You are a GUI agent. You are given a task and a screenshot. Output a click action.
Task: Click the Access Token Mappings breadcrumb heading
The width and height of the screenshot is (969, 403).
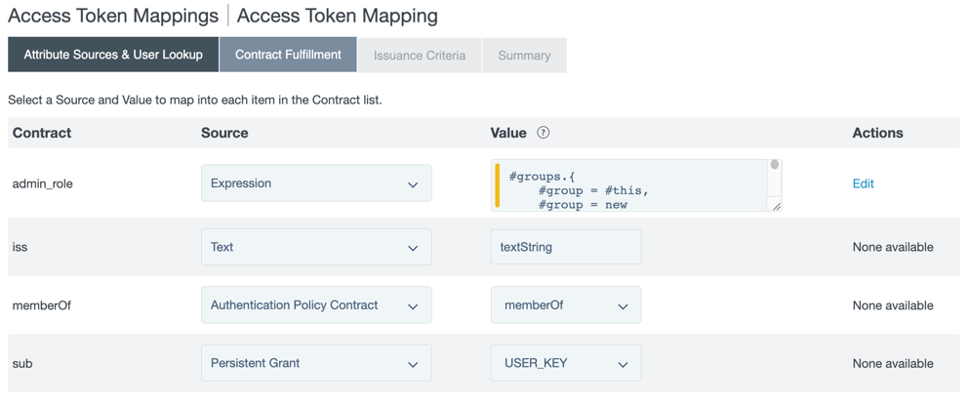[x=113, y=16]
